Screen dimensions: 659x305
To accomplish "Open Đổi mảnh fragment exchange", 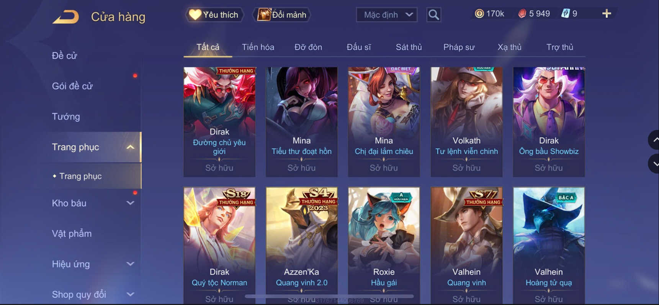I will pos(282,15).
